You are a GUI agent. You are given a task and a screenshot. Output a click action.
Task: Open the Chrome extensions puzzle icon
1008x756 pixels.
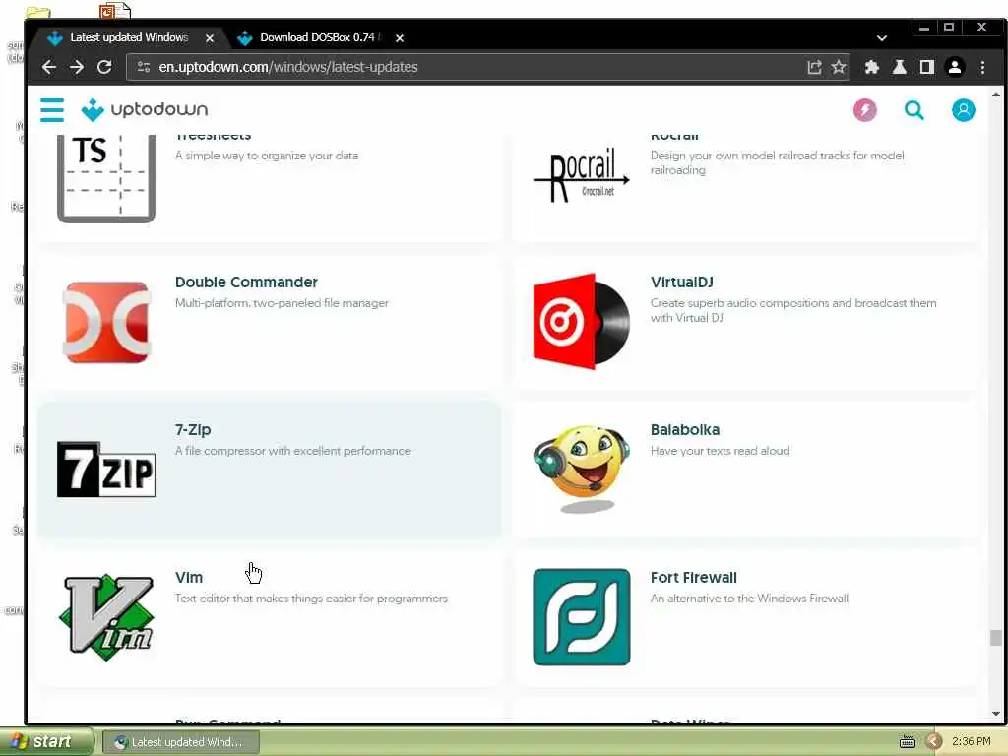pyautogui.click(x=872, y=67)
